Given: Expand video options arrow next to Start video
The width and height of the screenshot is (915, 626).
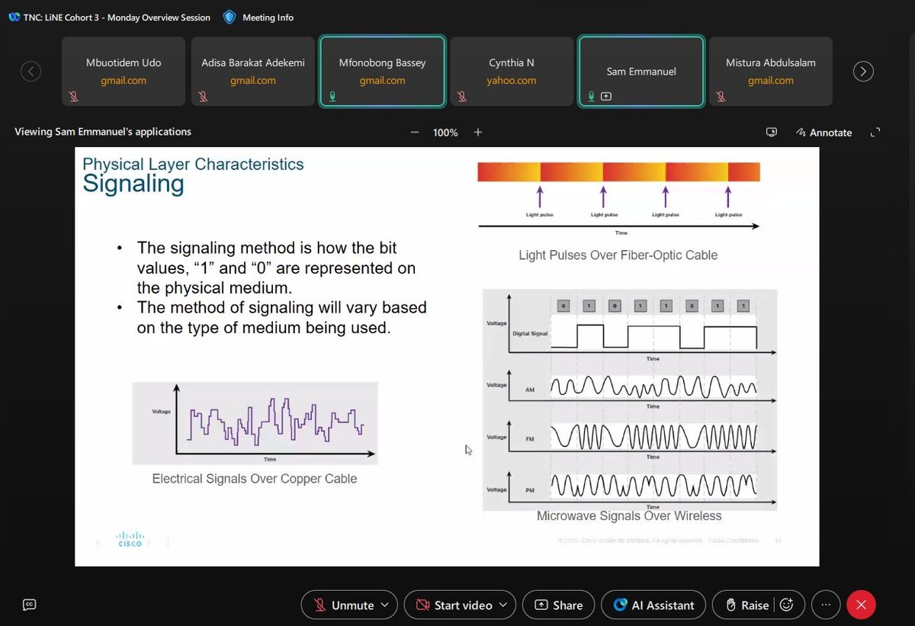Looking at the screenshot, I should click(x=503, y=605).
